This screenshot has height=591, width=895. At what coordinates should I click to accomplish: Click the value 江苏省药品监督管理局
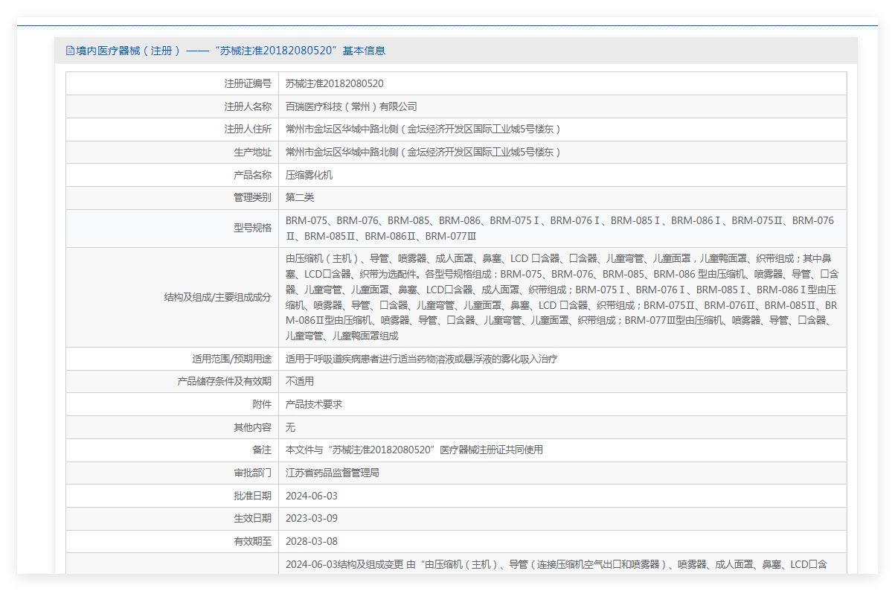(333, 473)
